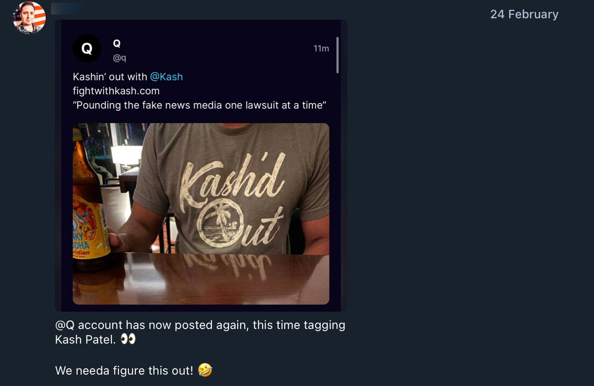
Task: Open the blue @Kash mention
Action: [166, 77]
